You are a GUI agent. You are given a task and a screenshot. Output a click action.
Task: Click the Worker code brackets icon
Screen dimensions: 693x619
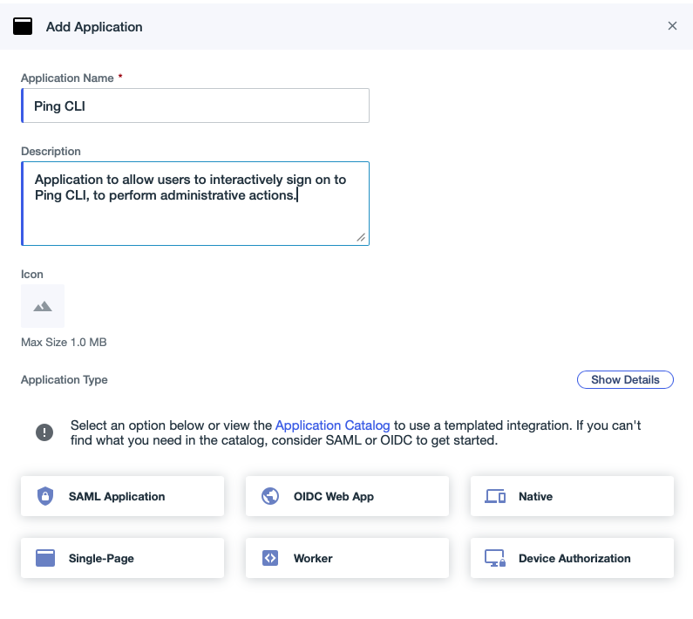270,558
